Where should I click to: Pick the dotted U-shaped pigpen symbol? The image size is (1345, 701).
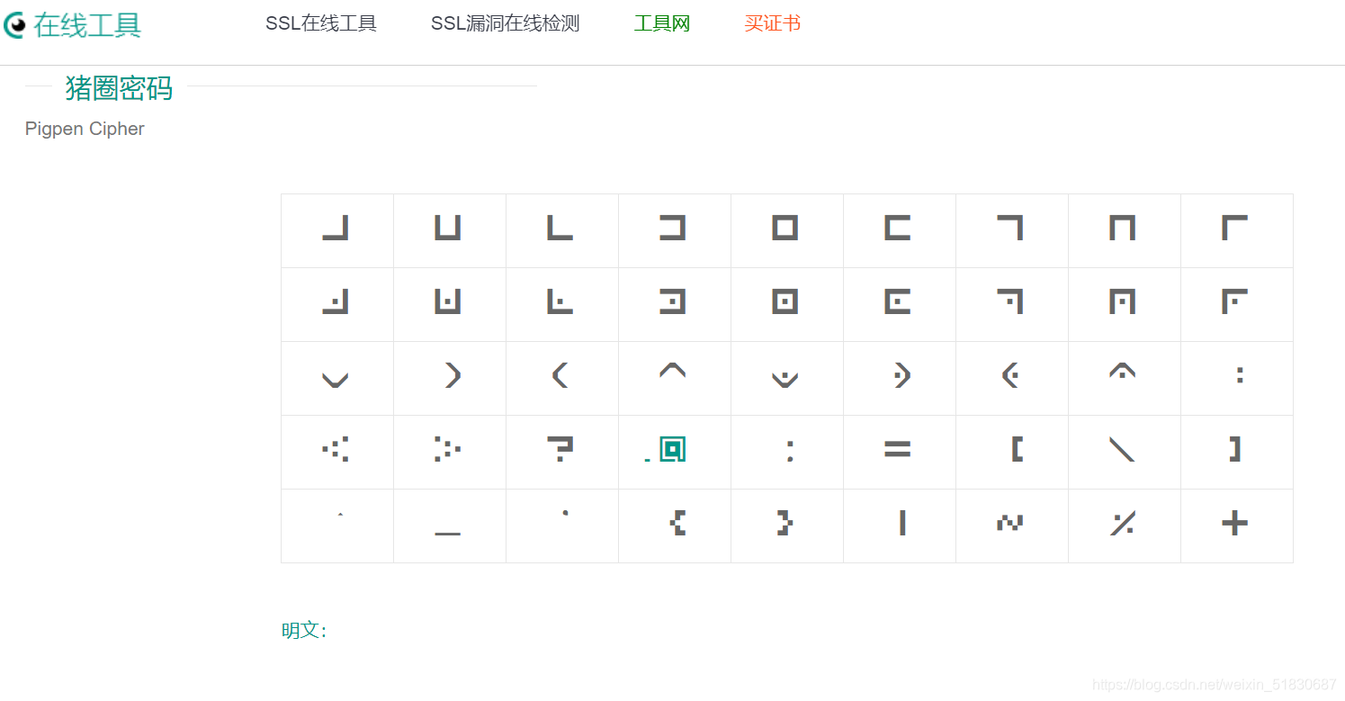[448, 302]
